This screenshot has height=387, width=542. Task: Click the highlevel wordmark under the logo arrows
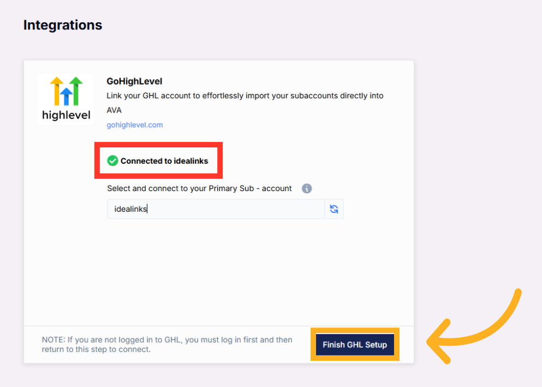tap(66, 115)
